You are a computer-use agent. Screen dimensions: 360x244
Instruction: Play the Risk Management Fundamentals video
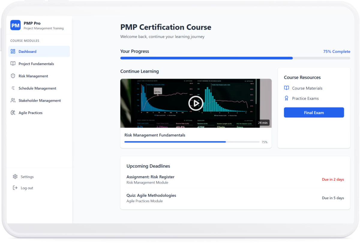pyautogui.click(x=196, y=103)
